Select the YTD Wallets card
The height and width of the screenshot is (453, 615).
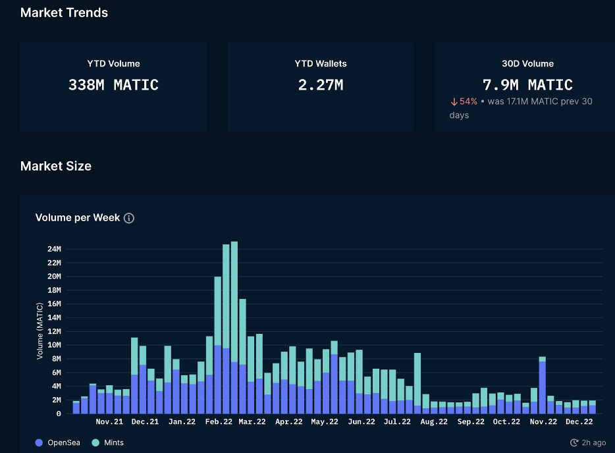(320, 86)
